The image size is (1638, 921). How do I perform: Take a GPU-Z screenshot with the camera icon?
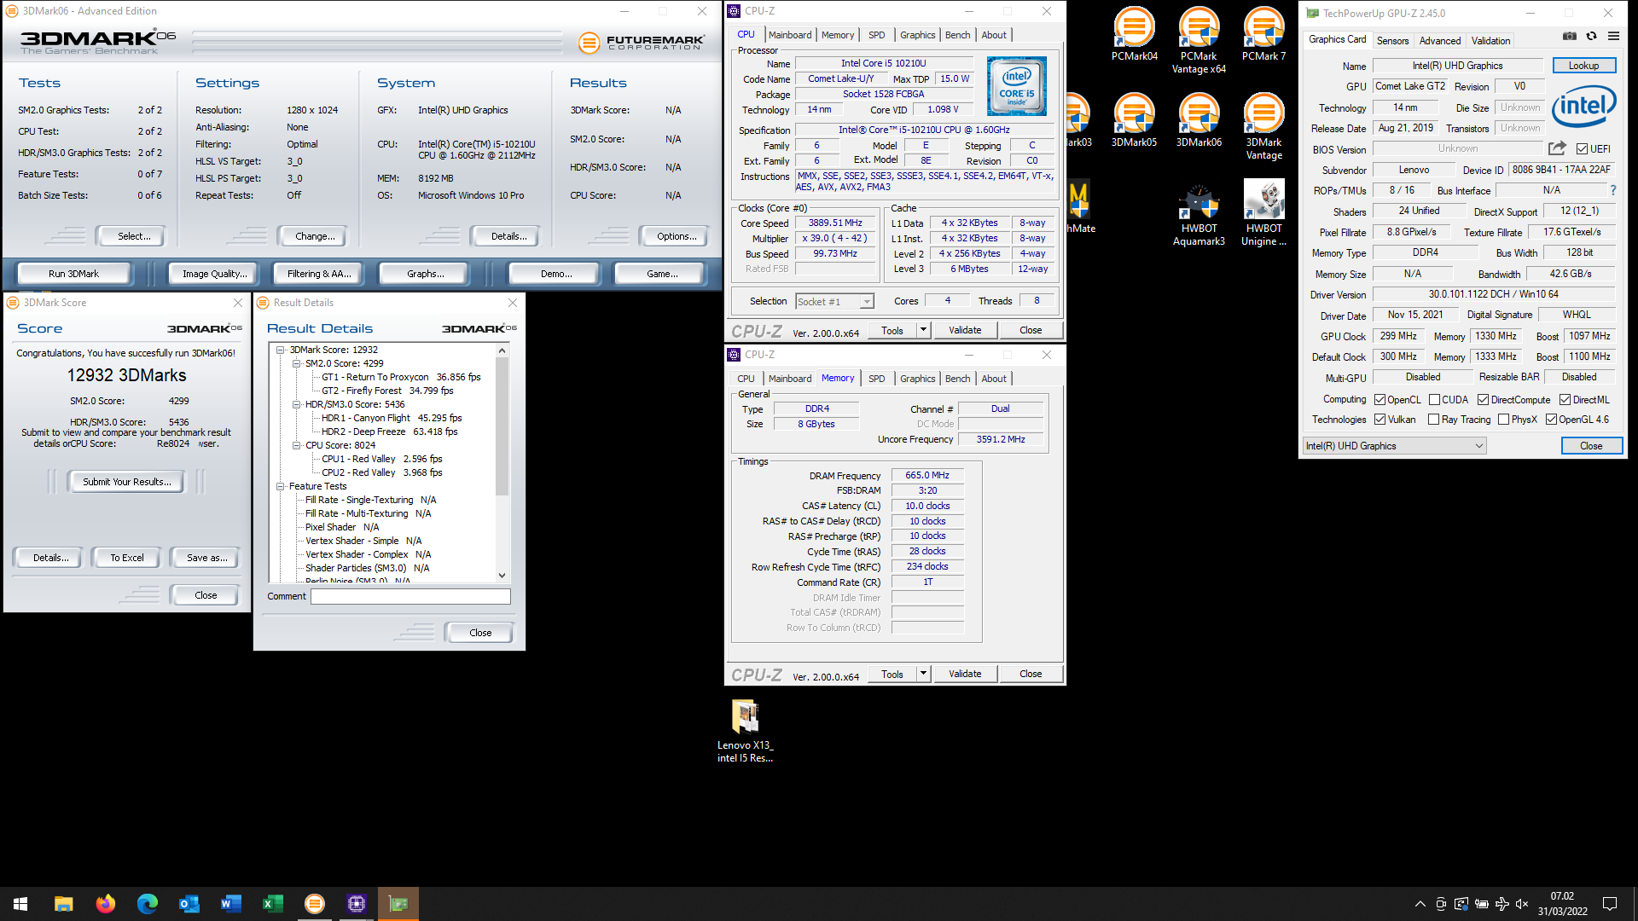tap(1570, 37)
